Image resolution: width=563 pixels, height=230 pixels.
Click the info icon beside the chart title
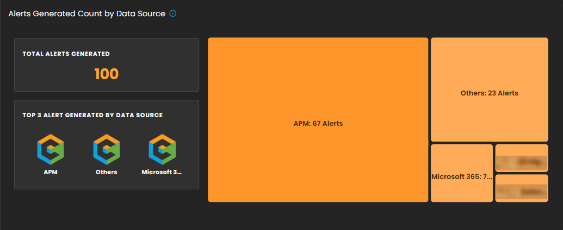pos(173,14)
